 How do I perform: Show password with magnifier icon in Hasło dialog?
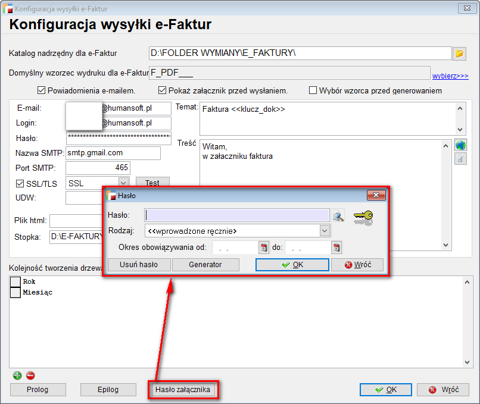pos(338,215)
